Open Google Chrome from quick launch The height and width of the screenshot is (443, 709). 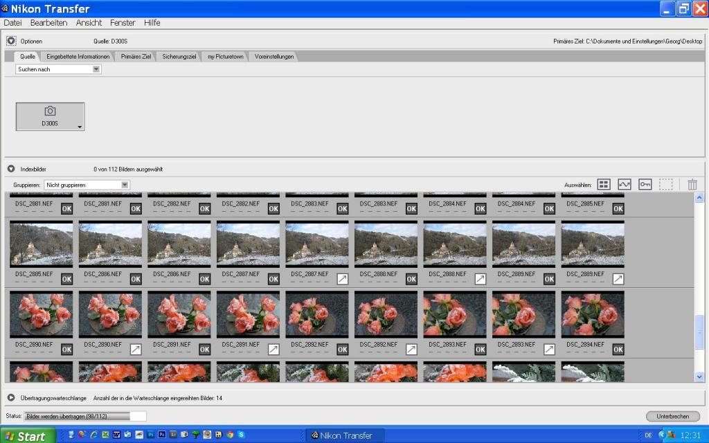(x=230, y=435)
